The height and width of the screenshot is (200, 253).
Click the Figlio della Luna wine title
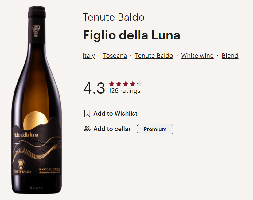click(131, 35)
